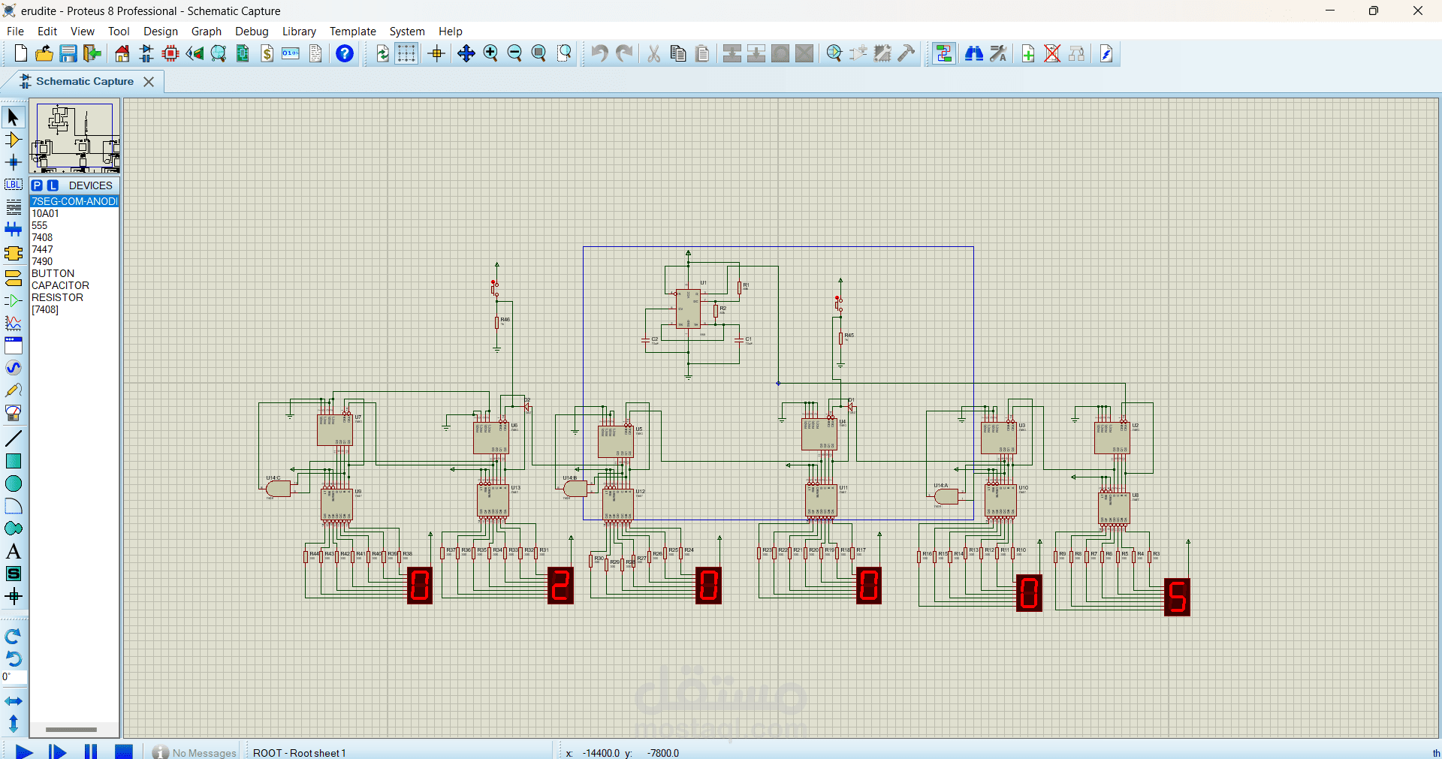Open the Bill of Materials icon
The height and width of the screenshot is (759, 1442).
click(267, 53)
